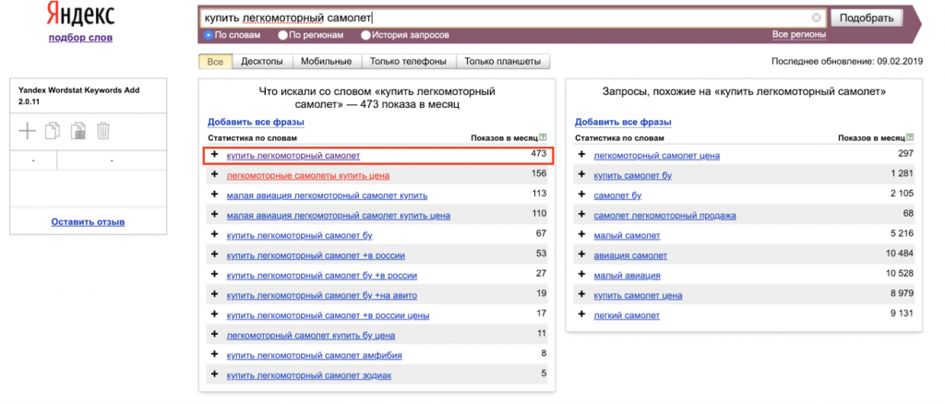Image resolution: width=945 pixels, height=404 pixels.
Task: Click the '10 528' impressions value
Action: click(900, 273)
